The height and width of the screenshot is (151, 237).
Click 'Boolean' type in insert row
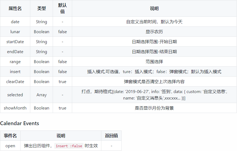(41, 71)
